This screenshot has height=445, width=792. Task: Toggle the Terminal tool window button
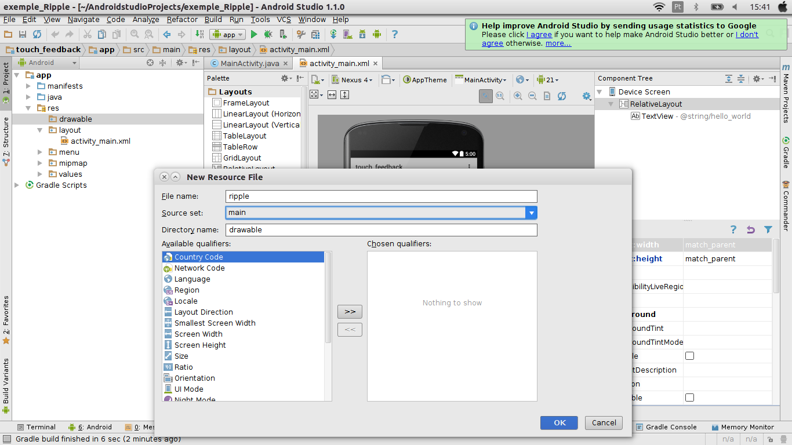[37, 427]
